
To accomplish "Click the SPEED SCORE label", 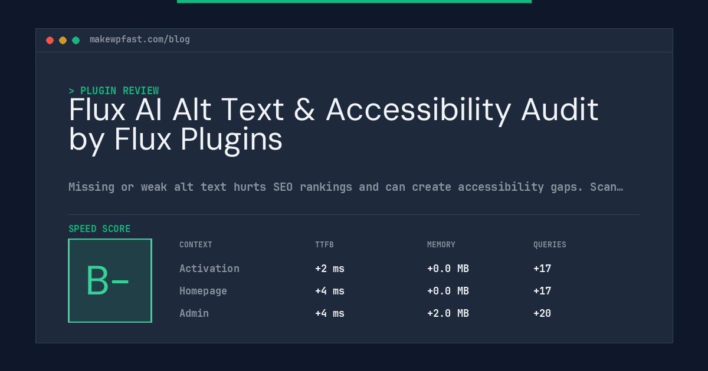I will tap(100, 229).
